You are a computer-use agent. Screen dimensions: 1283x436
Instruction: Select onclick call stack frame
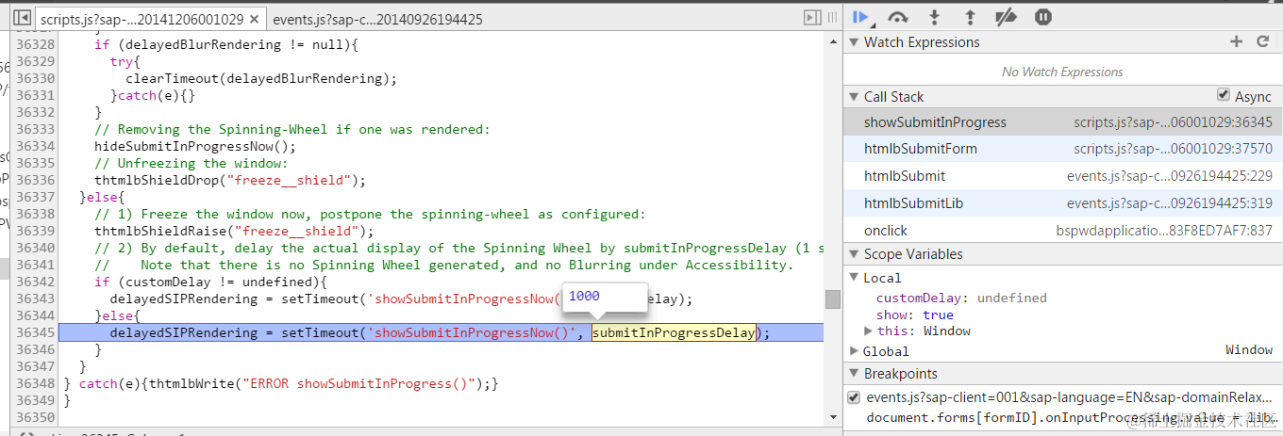point(1062,231)
